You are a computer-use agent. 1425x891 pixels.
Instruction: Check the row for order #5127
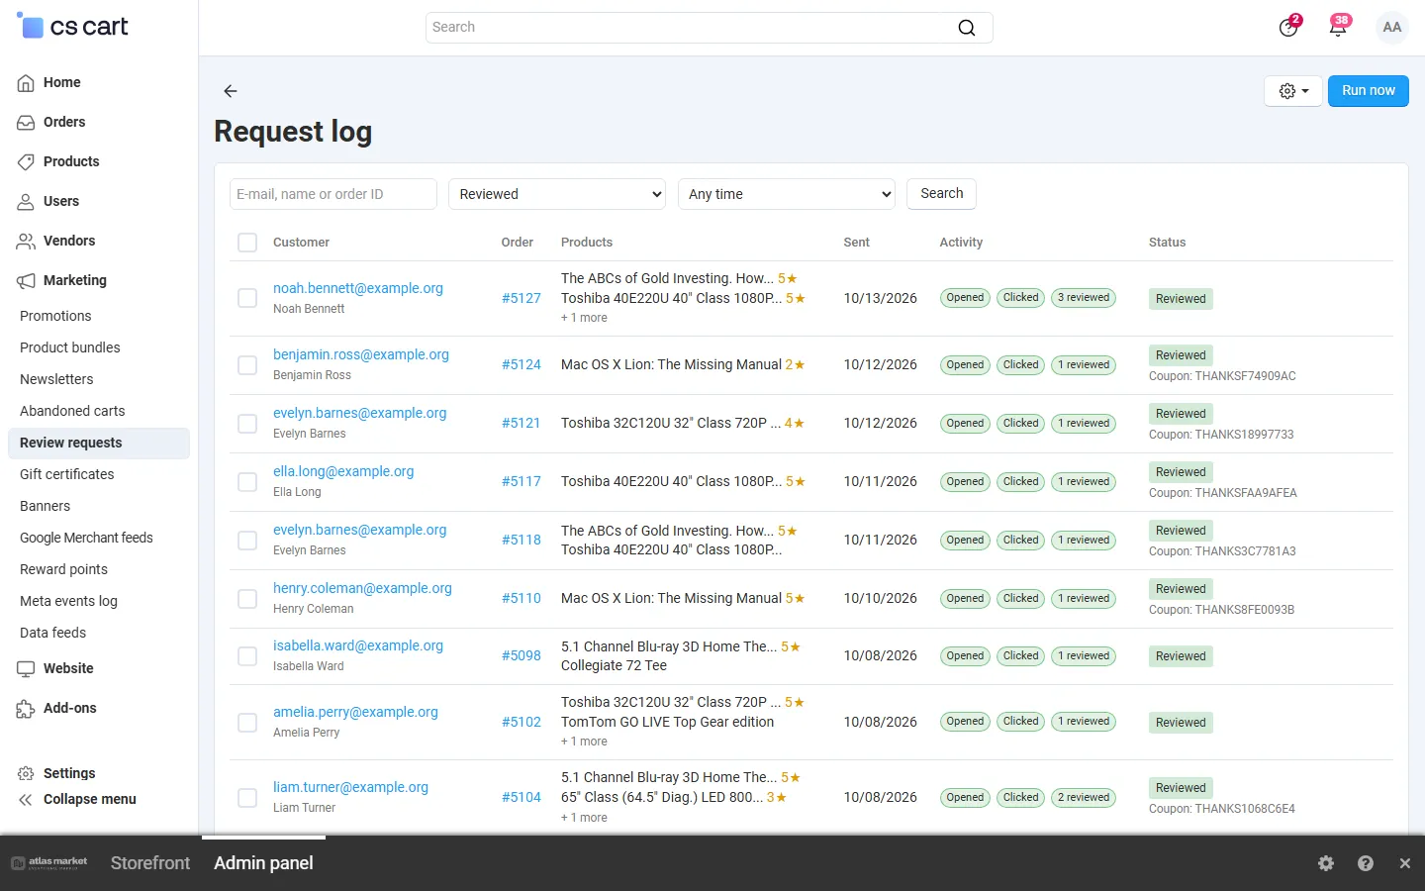(x=247, y=298)
